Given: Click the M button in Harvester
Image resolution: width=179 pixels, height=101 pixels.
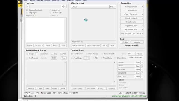Looking at the screenshot, I should 27,7.
